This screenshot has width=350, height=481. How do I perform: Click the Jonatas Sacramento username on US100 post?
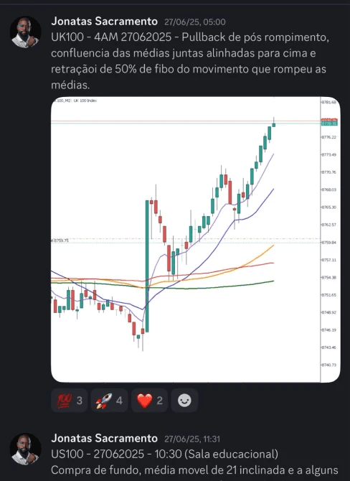pyautogui.click(x=104, y=439)
